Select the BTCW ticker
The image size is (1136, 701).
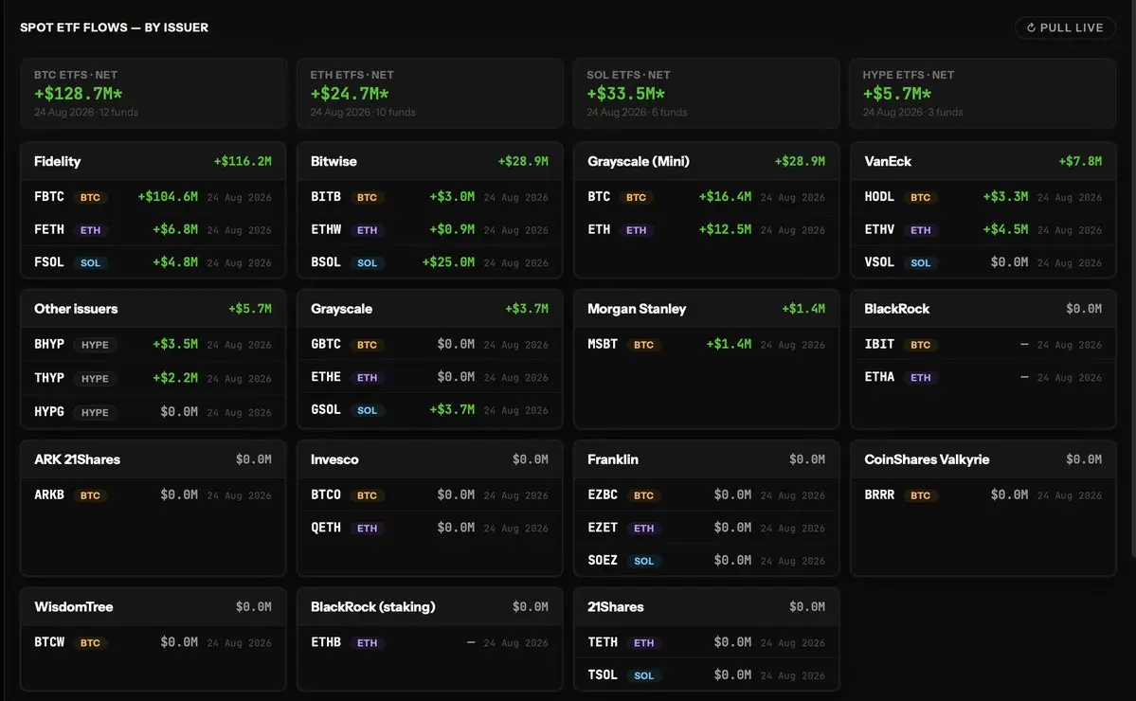pyautogui.click(x=49, y=642)
